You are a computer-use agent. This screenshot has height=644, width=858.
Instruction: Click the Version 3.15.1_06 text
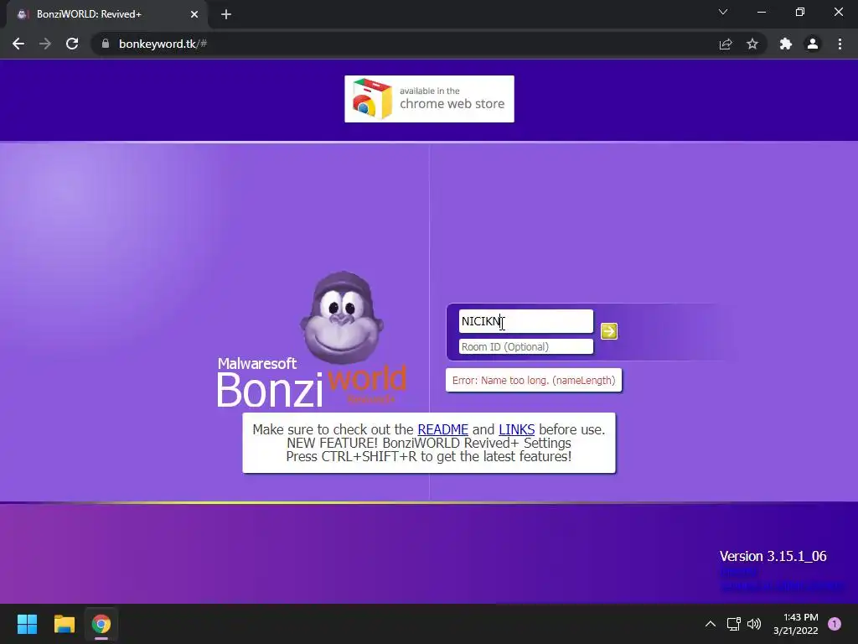click(x=773, y=557)
